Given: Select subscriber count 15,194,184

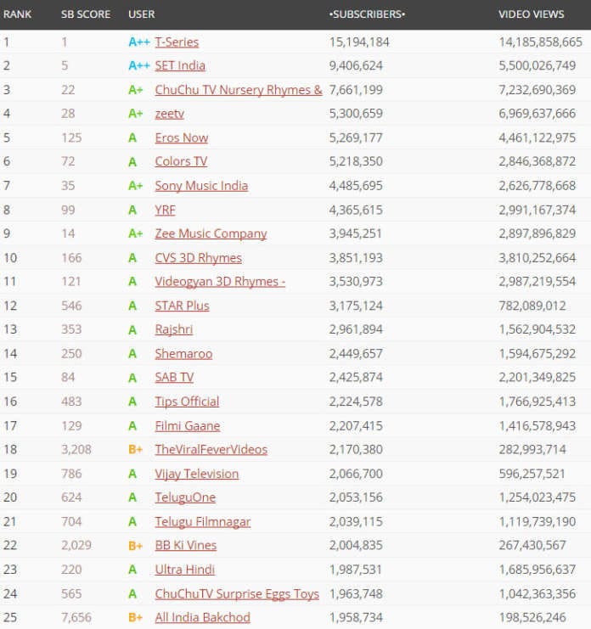Looking at the screenshot, I should click(359, 42).
